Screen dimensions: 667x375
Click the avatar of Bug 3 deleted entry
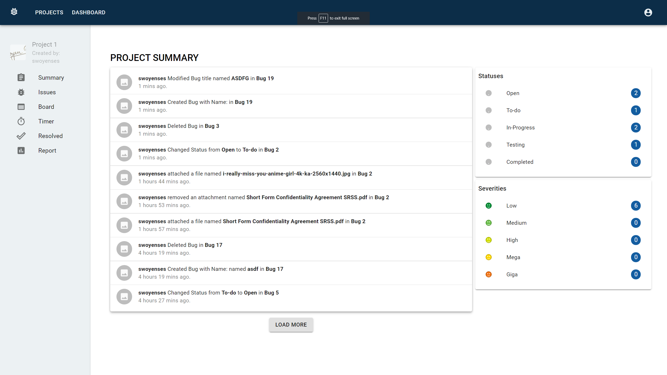pyautogui.click(x=124, y=130)
